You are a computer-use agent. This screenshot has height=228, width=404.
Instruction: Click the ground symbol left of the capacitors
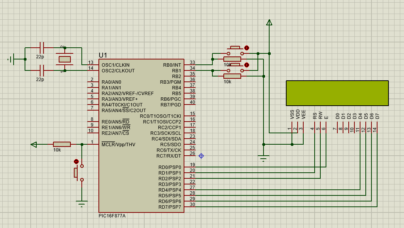pos(12,59)
